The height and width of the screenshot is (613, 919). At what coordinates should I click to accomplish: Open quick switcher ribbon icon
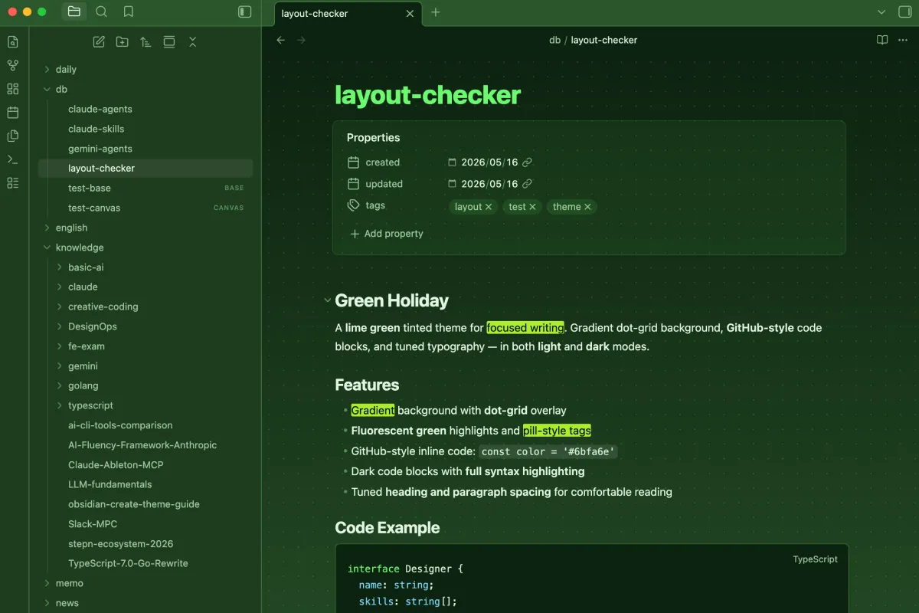point(12,41)
